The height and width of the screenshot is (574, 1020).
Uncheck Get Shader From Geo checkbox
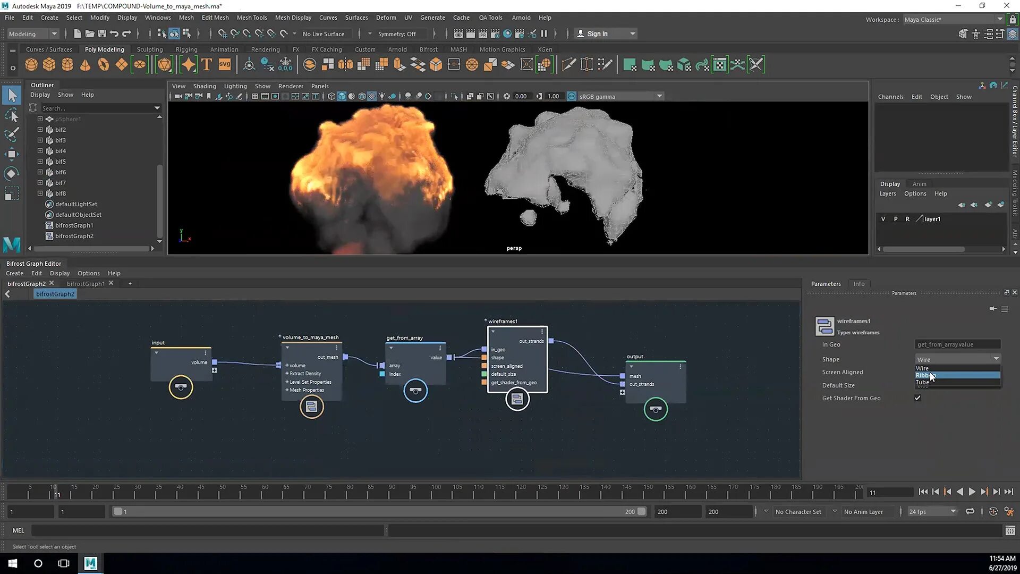pyautogui.click(x=917, y=398)
